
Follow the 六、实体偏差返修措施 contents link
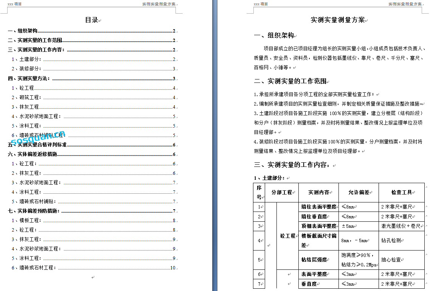pyautogui.click(x=33, y=154)
